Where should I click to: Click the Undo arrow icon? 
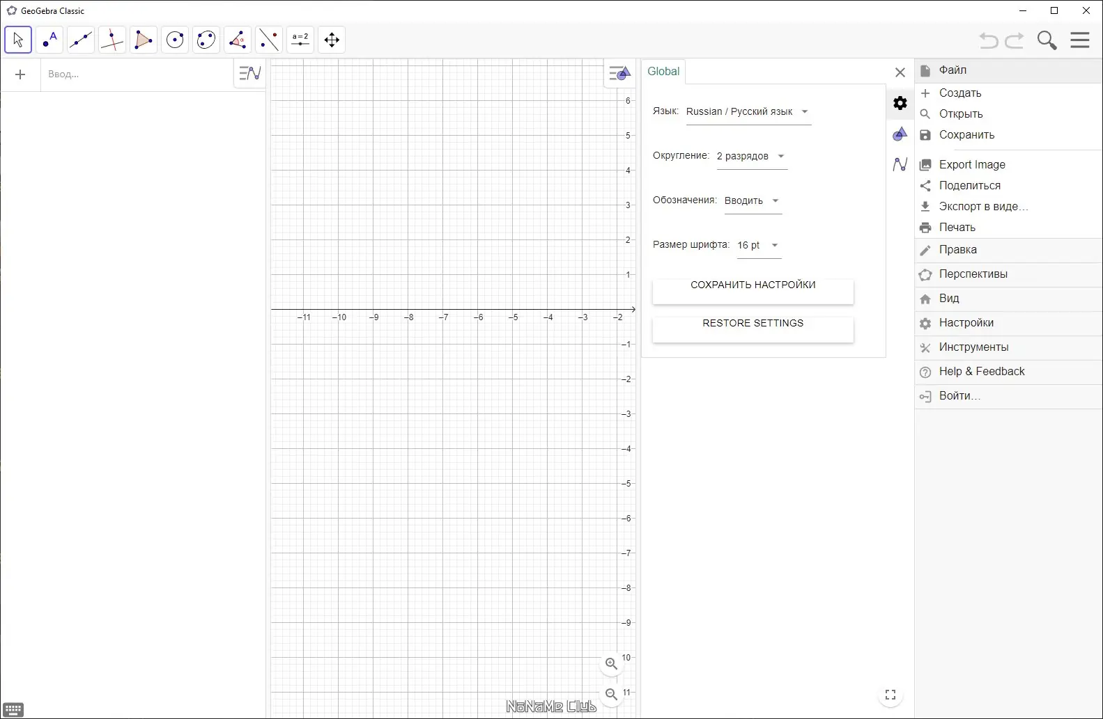pyautogui.click(x=988, y=40)
